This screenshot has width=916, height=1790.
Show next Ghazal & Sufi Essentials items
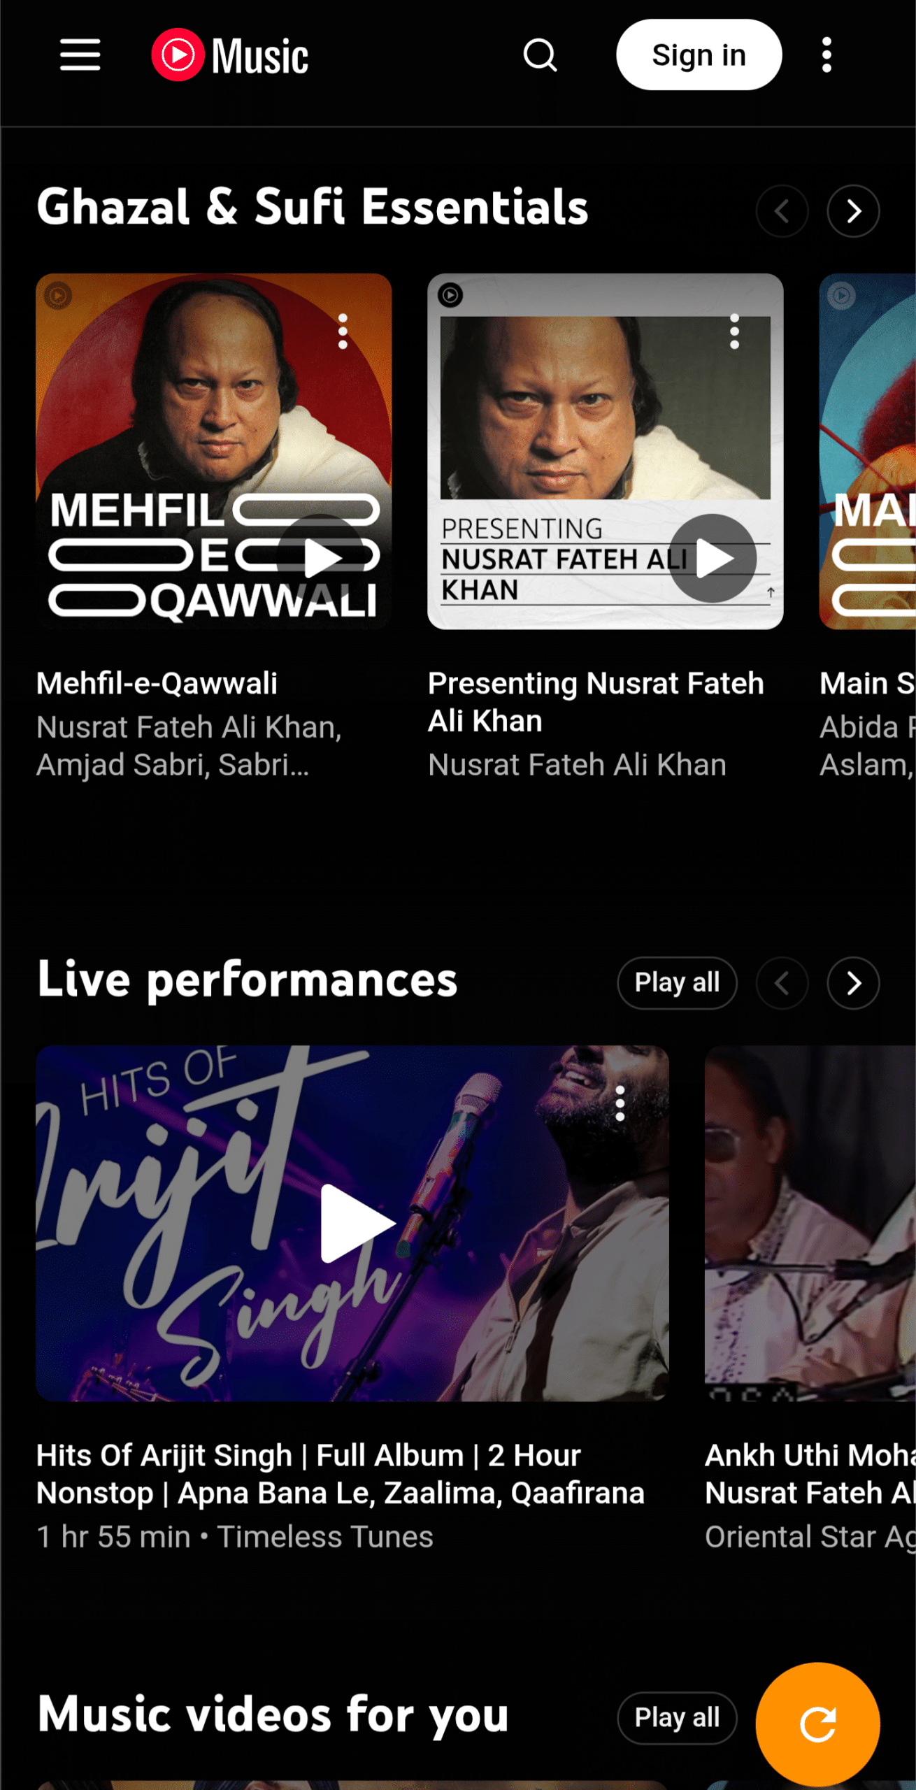[x=853, y=210]
